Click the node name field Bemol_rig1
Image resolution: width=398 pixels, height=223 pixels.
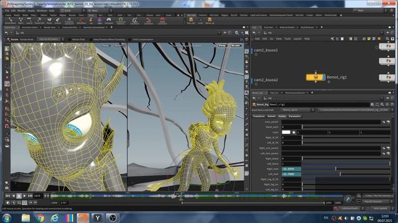pos(319,105)
